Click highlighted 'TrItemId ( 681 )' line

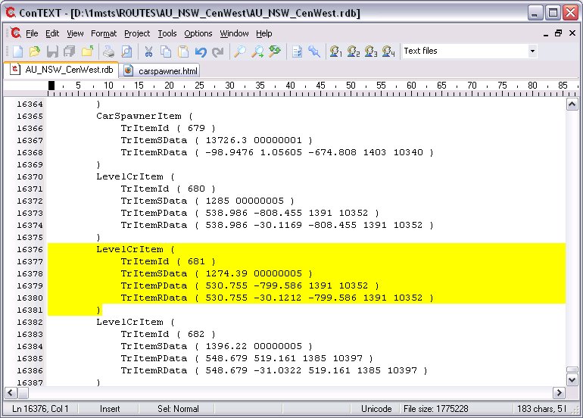(168, 261)
